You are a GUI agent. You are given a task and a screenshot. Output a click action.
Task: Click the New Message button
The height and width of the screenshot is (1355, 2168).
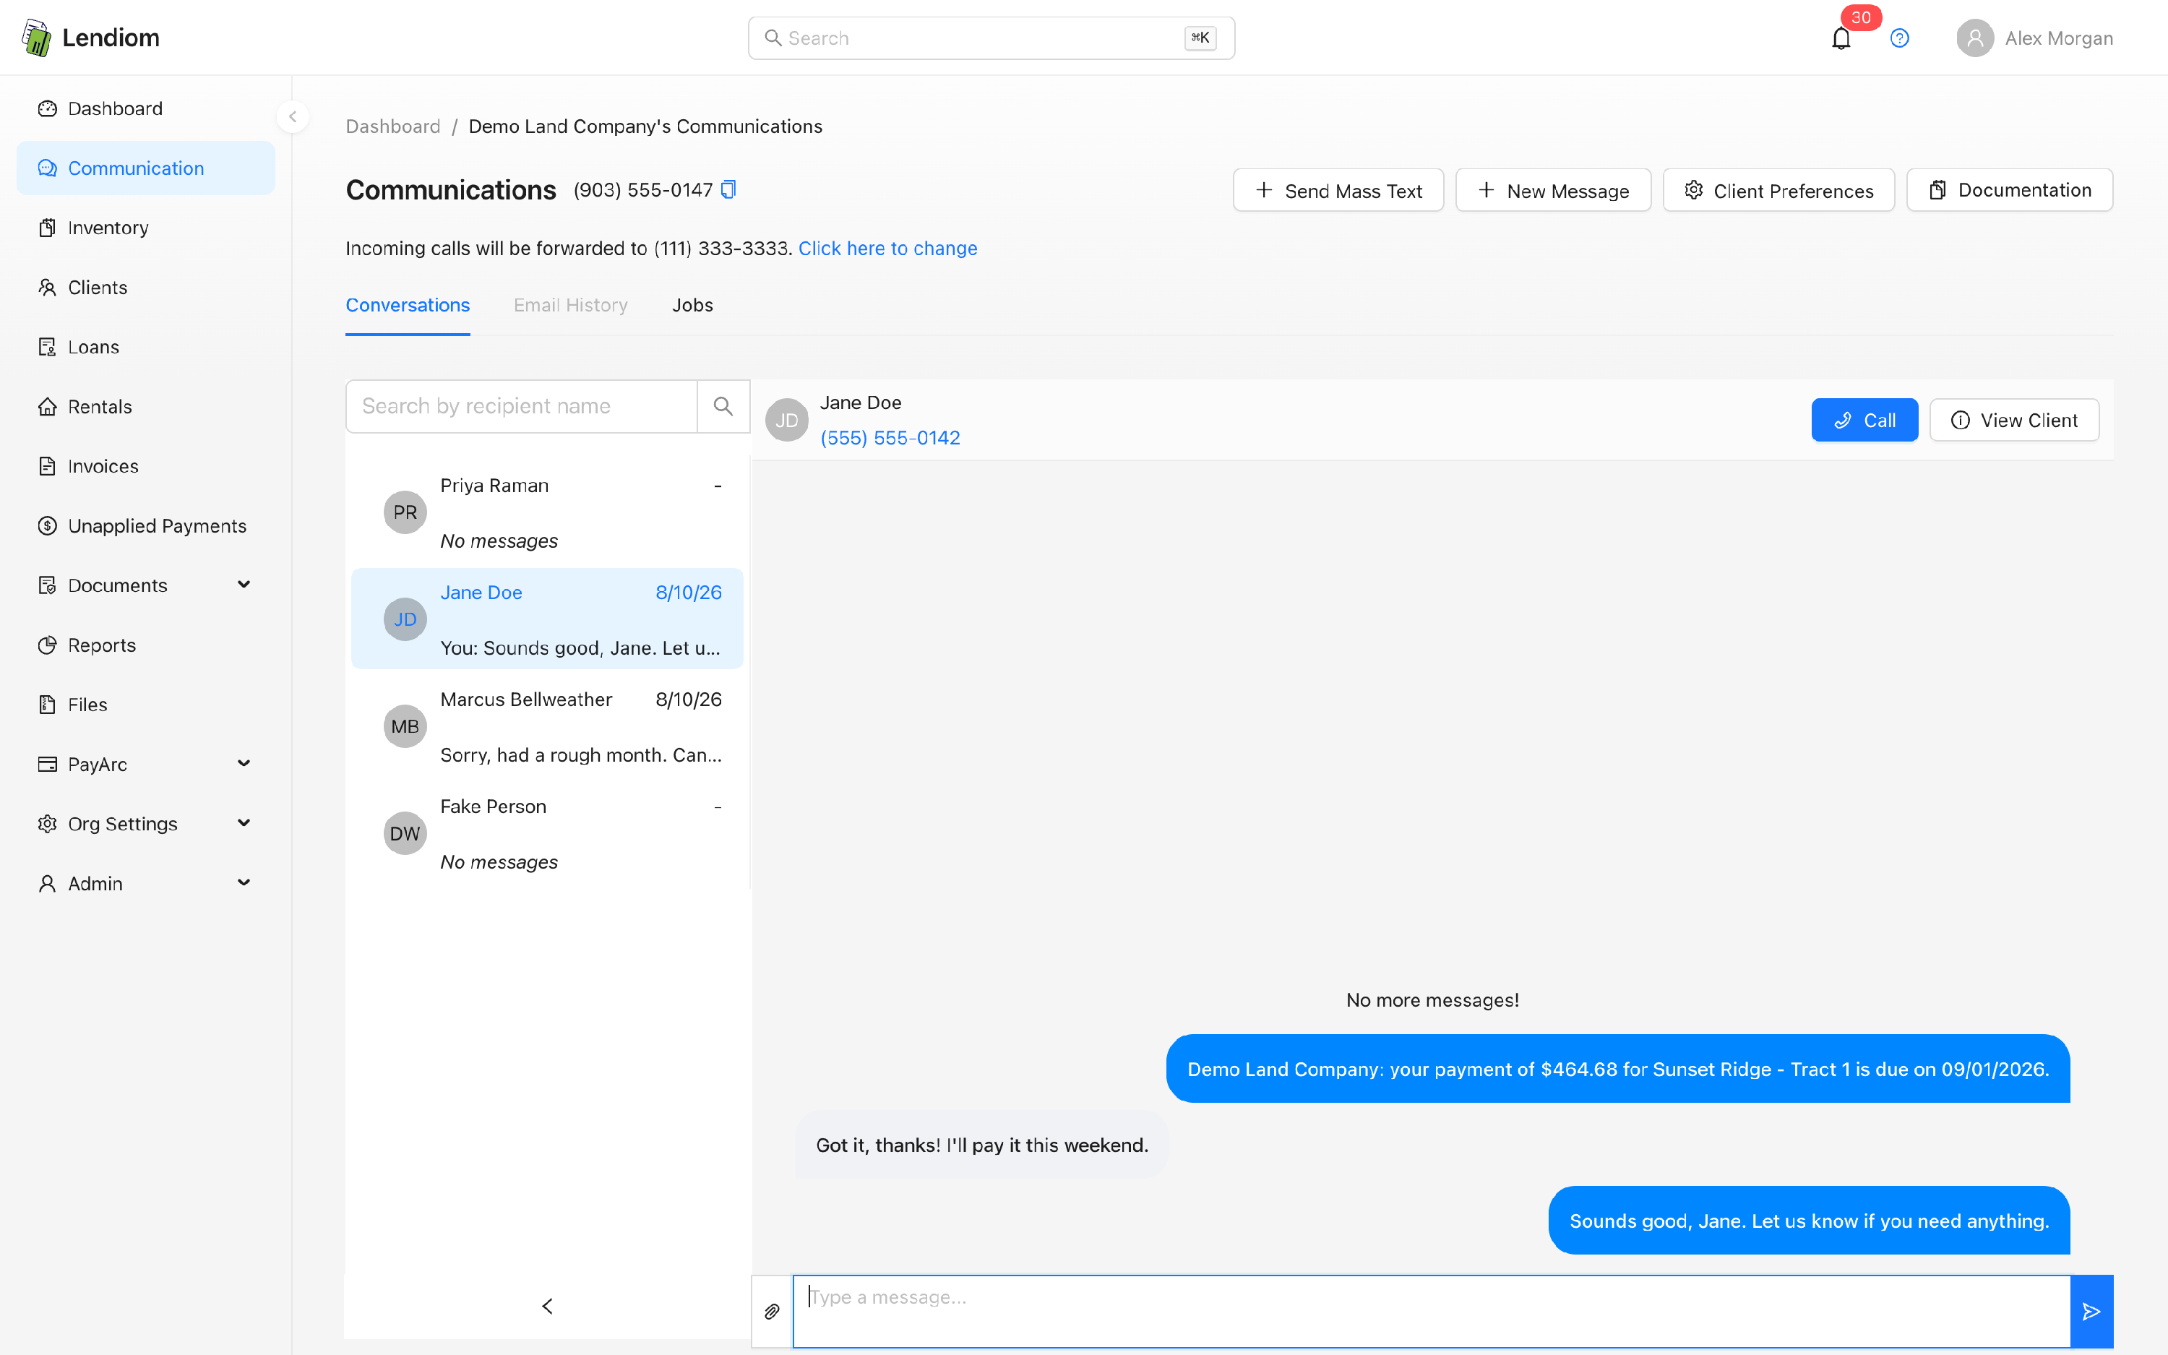pos(1552,190)
